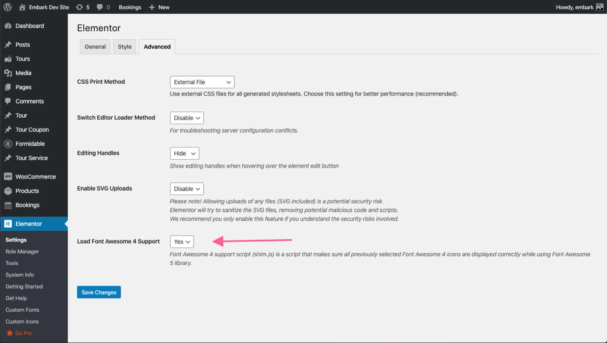Open the Load Font Awesome 4 Support dropdown
This screenshot has height=343, width=607.
pyautogui.click(x=182, y=242)
